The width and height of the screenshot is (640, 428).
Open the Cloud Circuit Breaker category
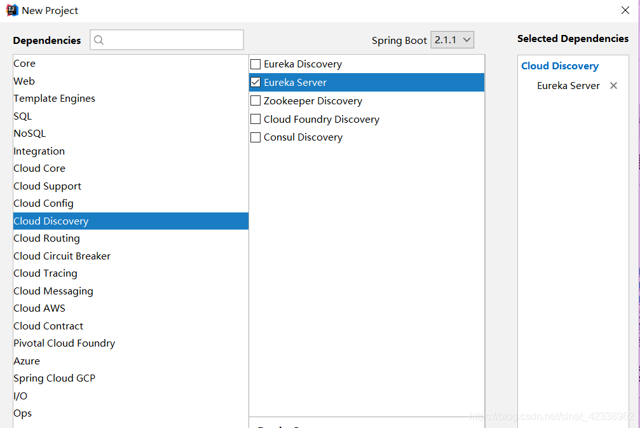pyautogui.click(x=131, y=256)
